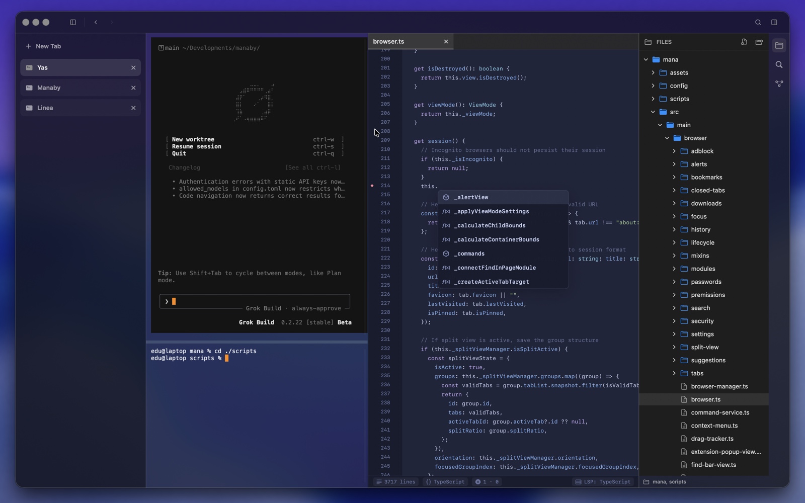Click the Manaby terminal tab icon
This screenshot has width=805, height=503.
coord(29,88)
